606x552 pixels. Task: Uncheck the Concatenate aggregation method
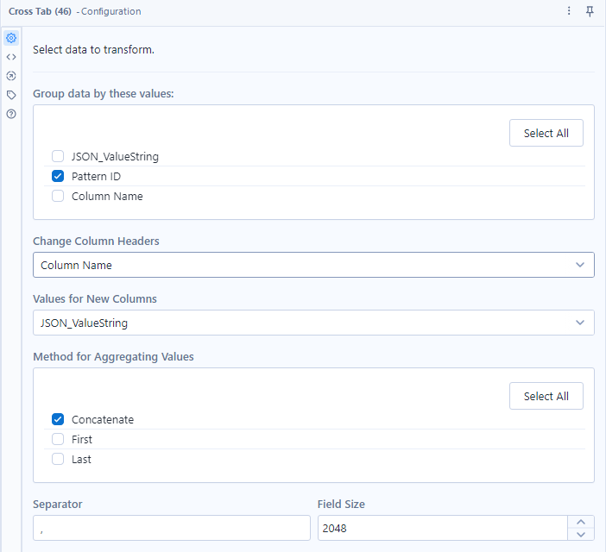click(x=58, y=419)
